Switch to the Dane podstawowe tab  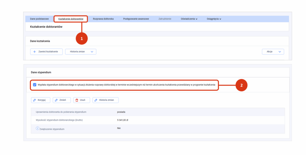(x=39, y=19)
